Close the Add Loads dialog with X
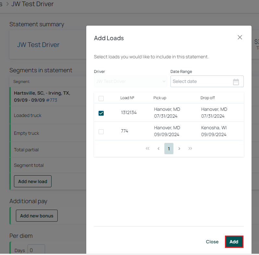This screenshot has width=259, height=255. tap(240, 37)
